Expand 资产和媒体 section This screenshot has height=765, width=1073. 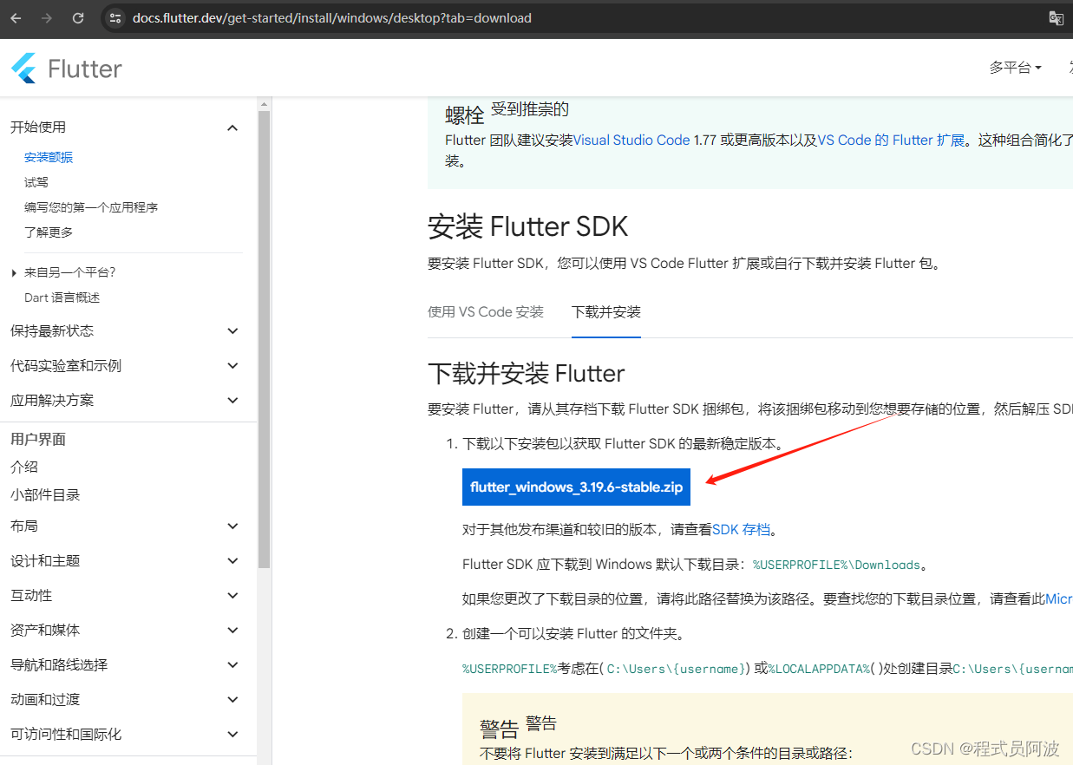click(x=232, y=631)
